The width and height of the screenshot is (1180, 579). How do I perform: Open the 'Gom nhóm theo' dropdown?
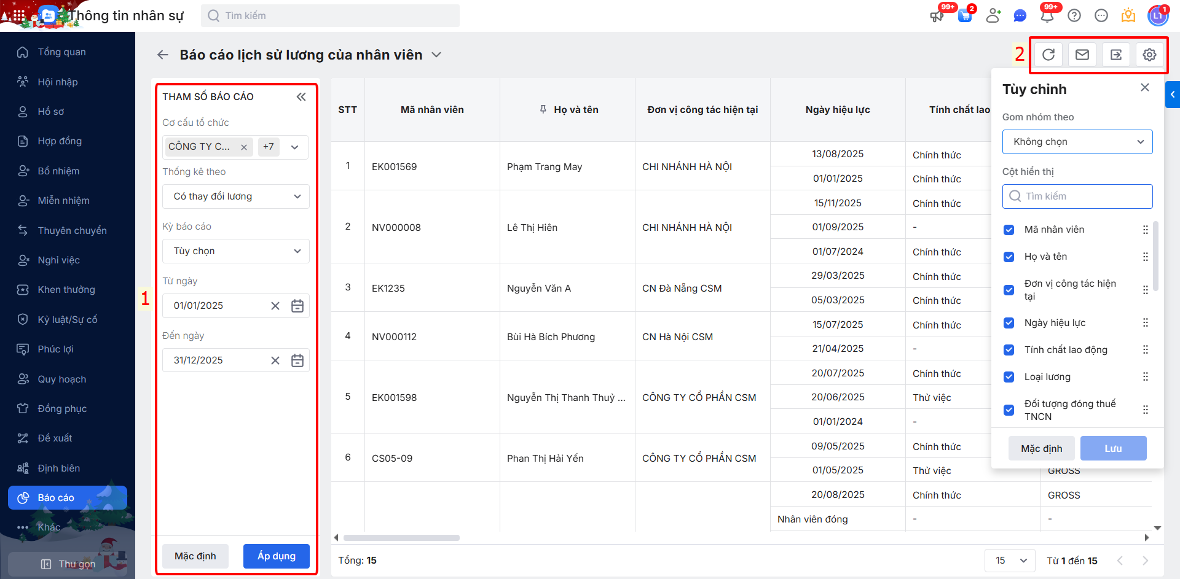click(x=1077, y=142)
